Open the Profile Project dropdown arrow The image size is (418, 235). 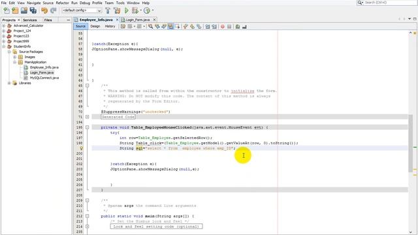pyautogui.click(x=152, y=10)
